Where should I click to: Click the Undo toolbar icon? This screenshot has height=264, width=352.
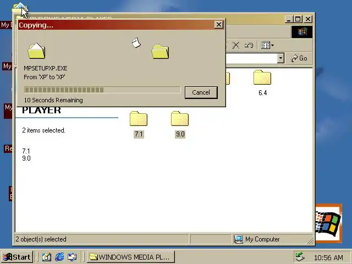click(249, 45)
